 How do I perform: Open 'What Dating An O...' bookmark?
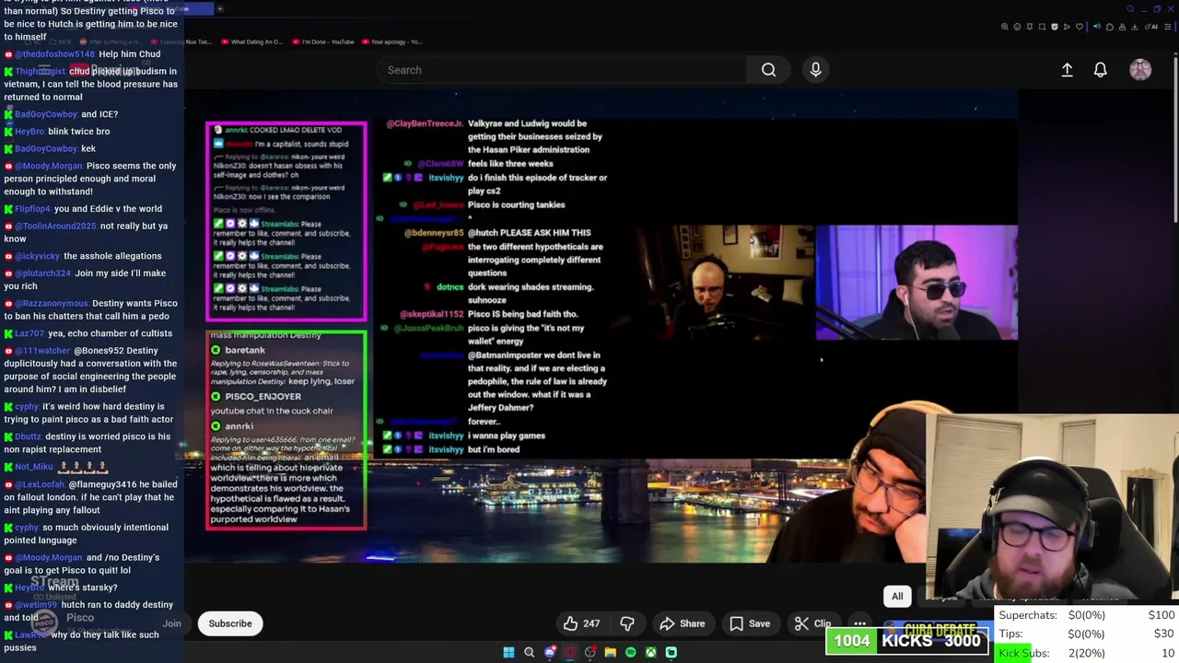point(251,41)
